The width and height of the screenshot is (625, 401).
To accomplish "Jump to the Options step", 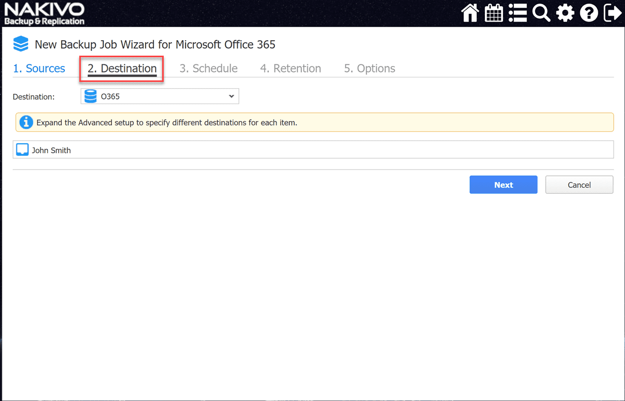I will (x=370, y=69).
